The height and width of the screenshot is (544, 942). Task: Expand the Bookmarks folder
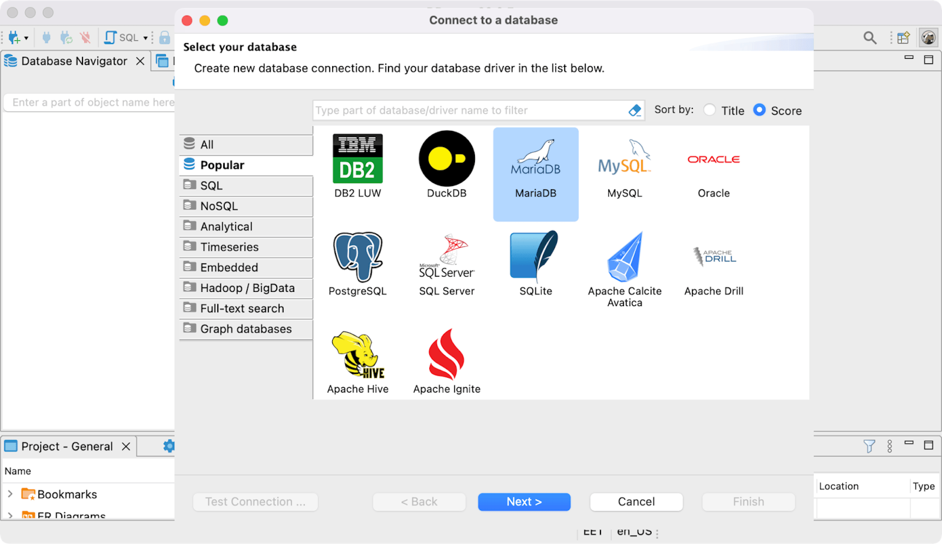point(10,494)
